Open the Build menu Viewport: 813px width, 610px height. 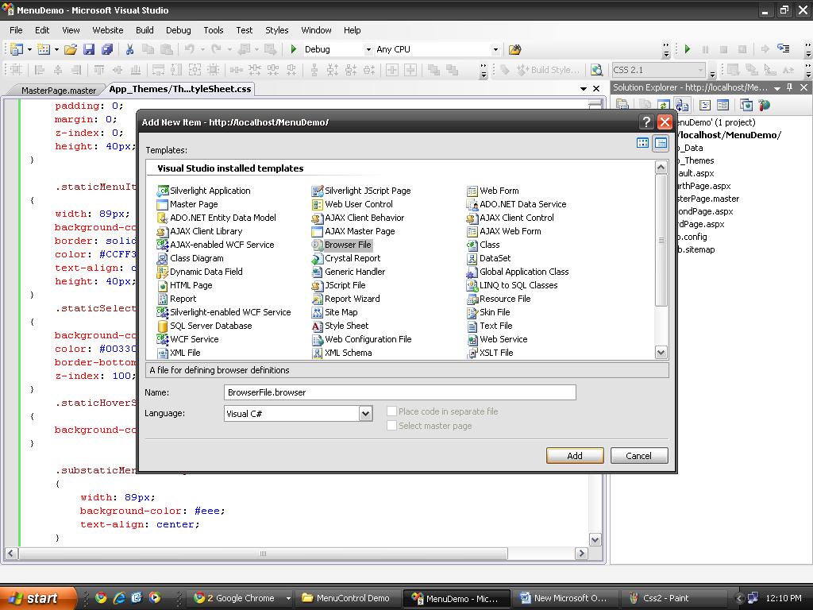click(x=144, y=30)
